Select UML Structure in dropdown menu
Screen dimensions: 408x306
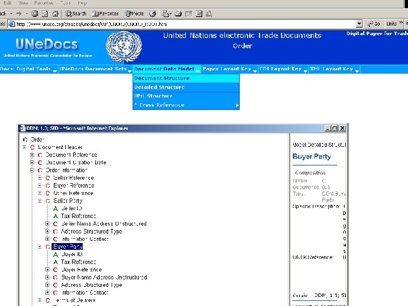tap(186, 96)
